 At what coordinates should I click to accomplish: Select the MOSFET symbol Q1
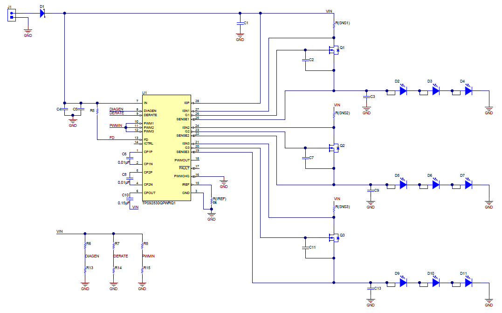(x=334, y=49)
